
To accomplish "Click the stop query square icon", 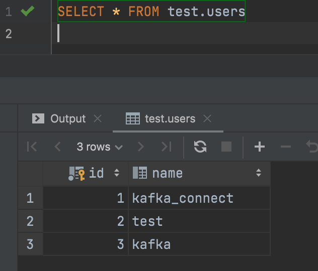I will pos(226,147).
